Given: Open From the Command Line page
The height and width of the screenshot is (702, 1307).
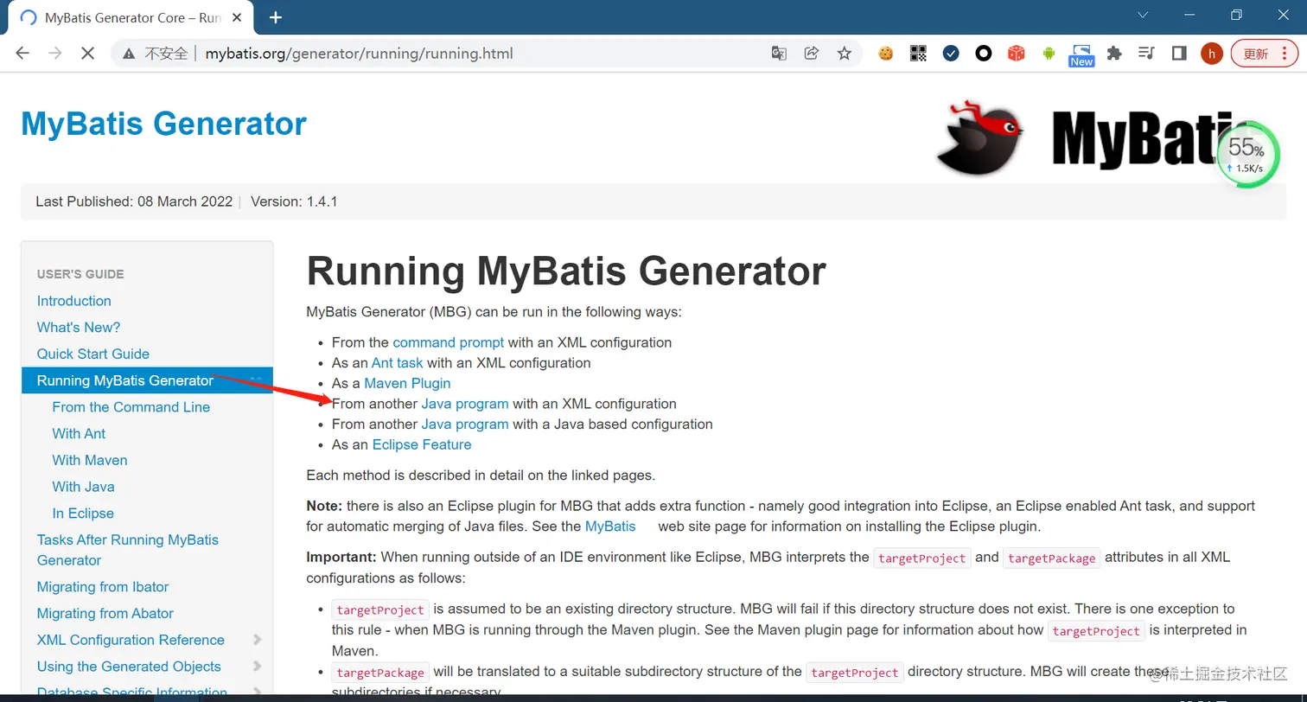Looking at the screenshot, I should [131, 407].
